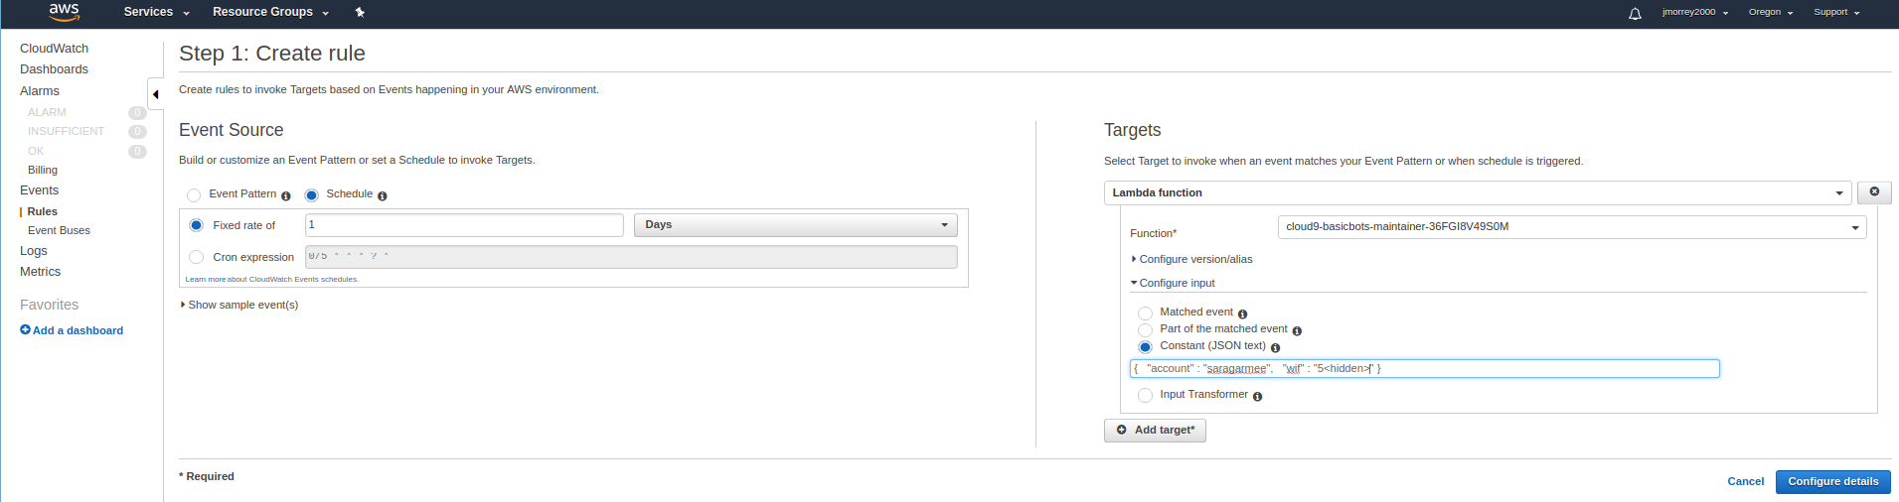1899x502 pixels.
Task: Remove the target with the X icon
Action: pyautogui.click(x=1874, y=192)
